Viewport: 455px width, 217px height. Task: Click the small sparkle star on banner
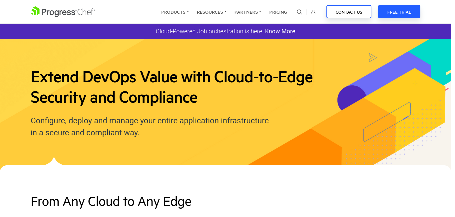[x=415, y=83]
